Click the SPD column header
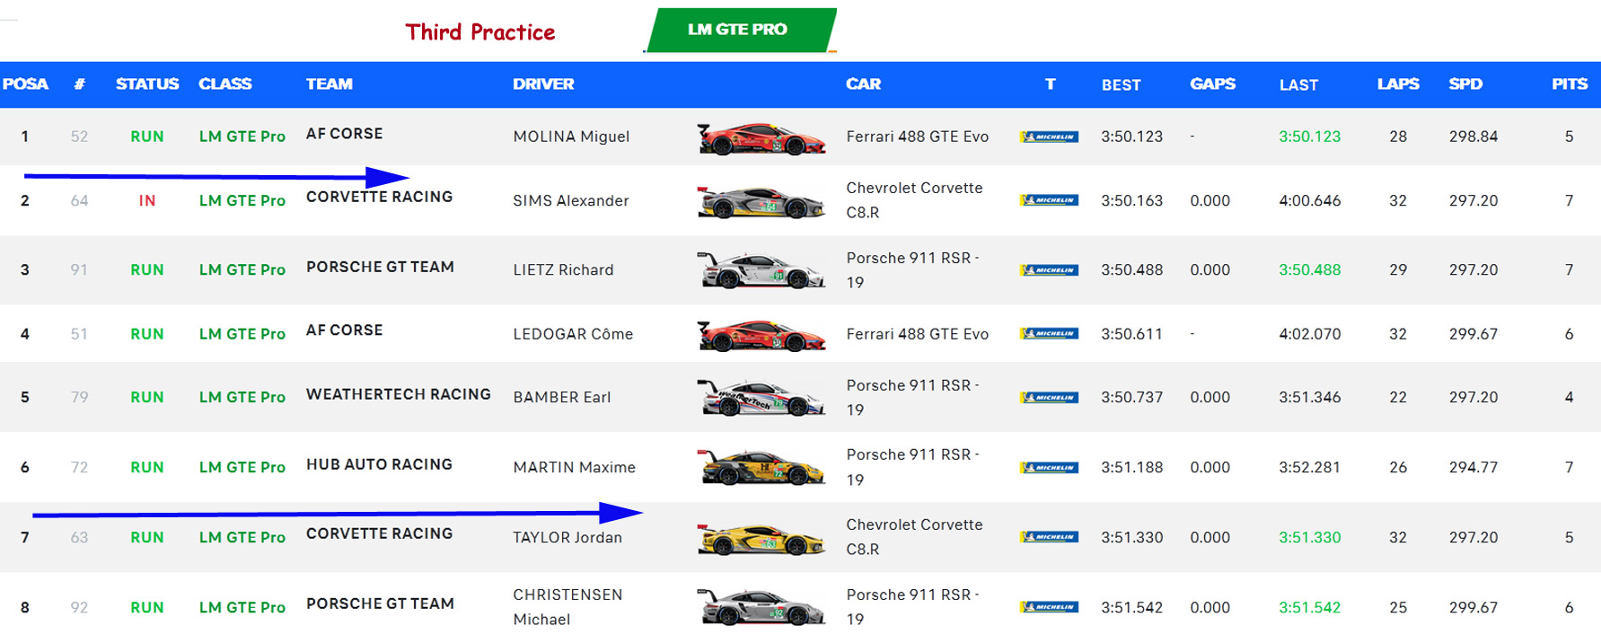This screenshot has height=643, width=1601. pos(1465,84)
